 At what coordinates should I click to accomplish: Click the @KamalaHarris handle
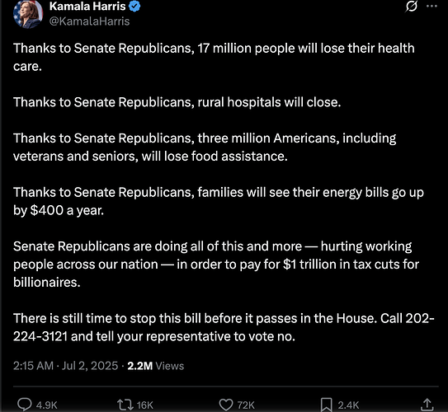[89, 21]
